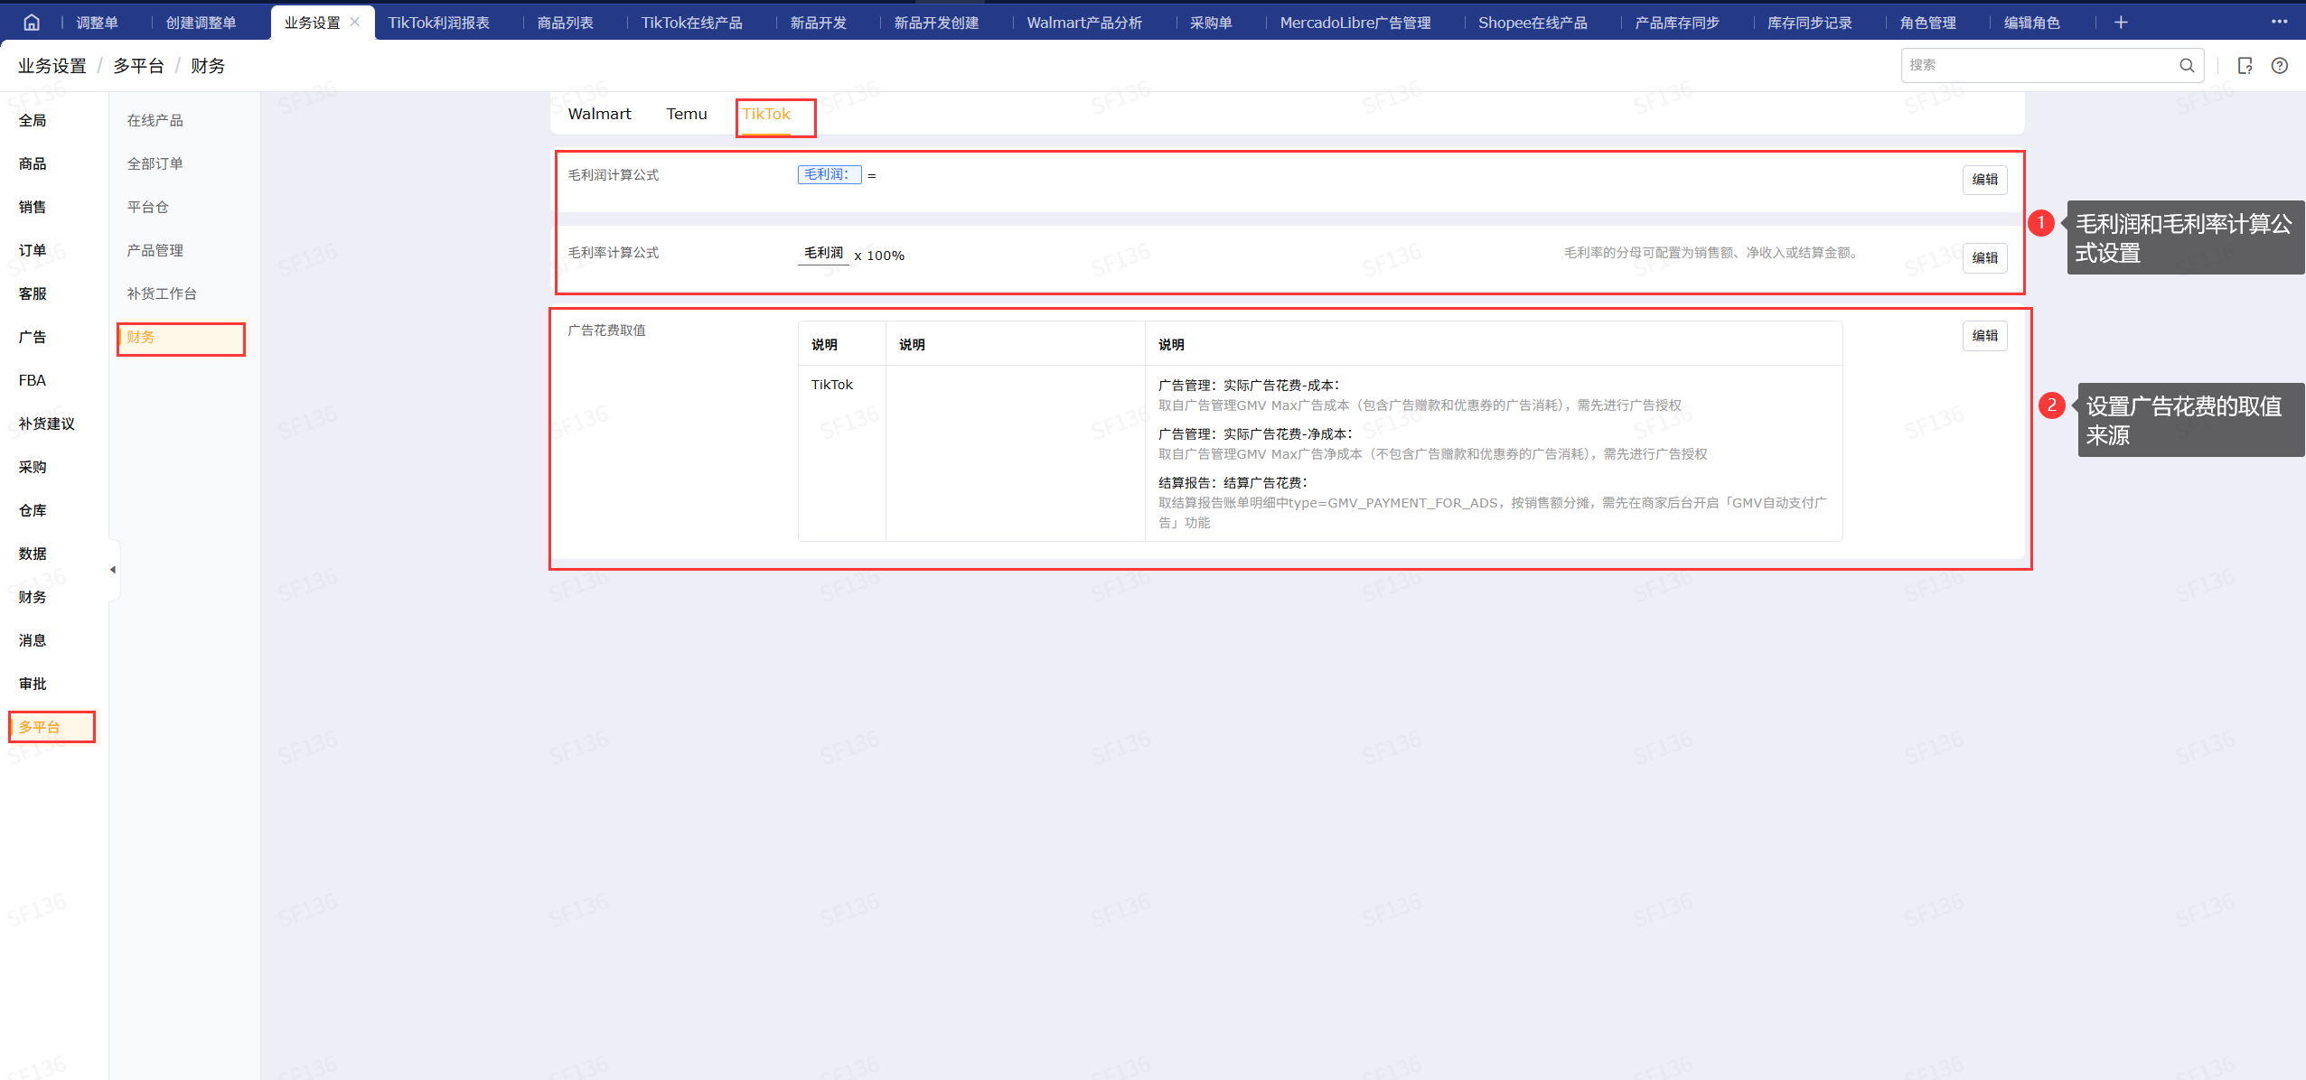
Task: Select FBA in the left menu
Action: pyautogui.click(x=33, y=380)
